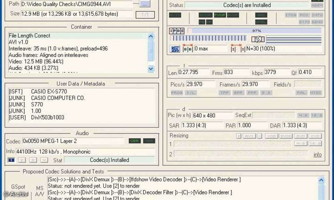The width and height of the screenshot is (334, 200).
Task: Toggle the PROG indicator
Action: 177,92
